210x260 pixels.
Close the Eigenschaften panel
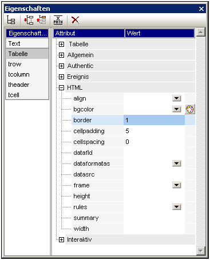pos(201,9)
